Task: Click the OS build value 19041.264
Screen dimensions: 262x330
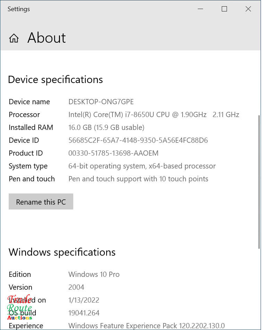Action: click(84, 313)
